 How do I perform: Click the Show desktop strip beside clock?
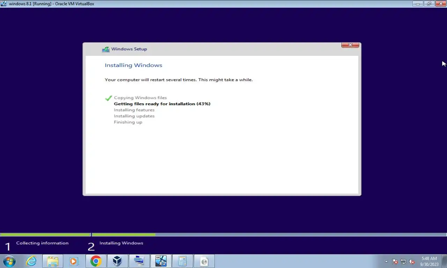click(x=444, y=261)
